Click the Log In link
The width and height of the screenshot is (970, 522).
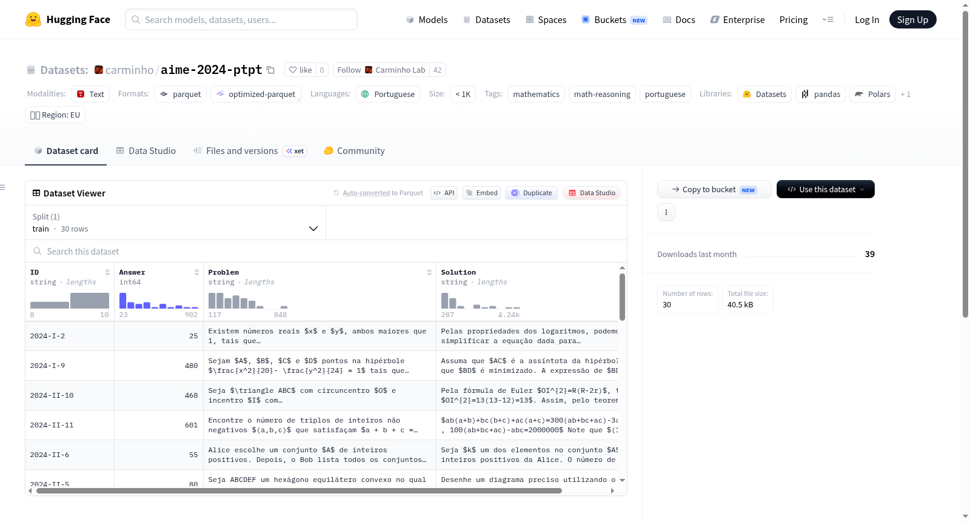(x=867, y=19)
